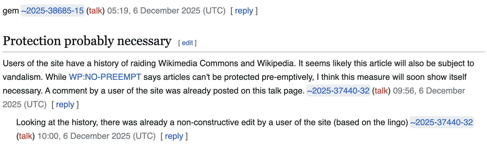
Task: Reply to the 10:00 indented comment
Action: [174, 136]
